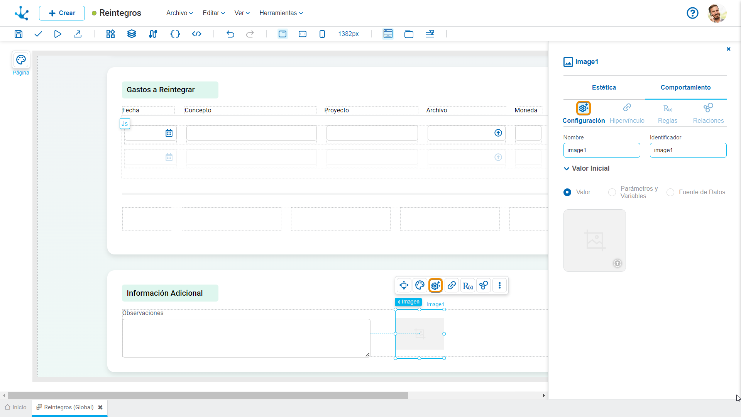Click the Nombre input field

pos(602,150)
